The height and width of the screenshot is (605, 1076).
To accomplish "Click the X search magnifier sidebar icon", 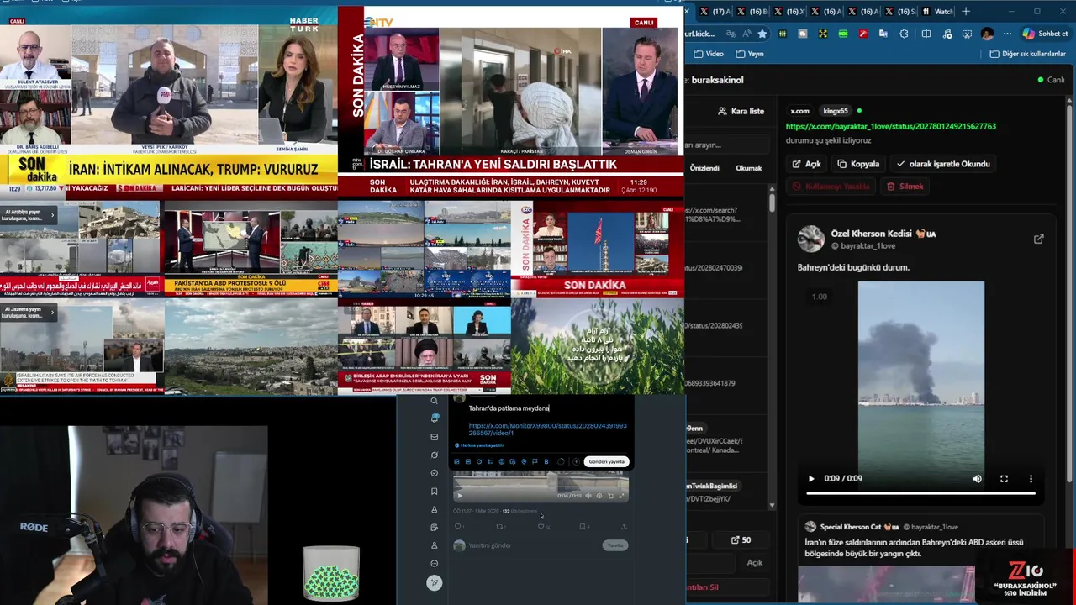I will tap(435, 401).
